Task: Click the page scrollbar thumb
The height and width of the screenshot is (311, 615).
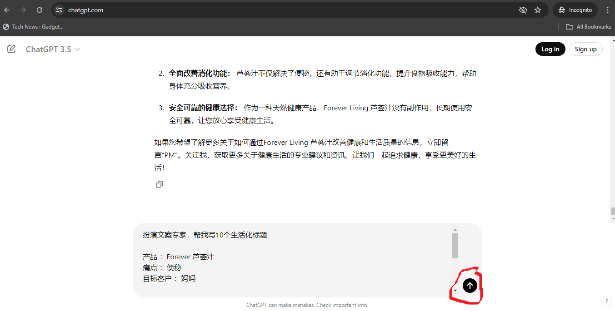Action: pos(613,212)
